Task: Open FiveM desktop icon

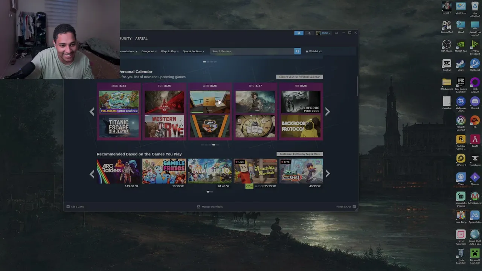Action: [475, 141]
